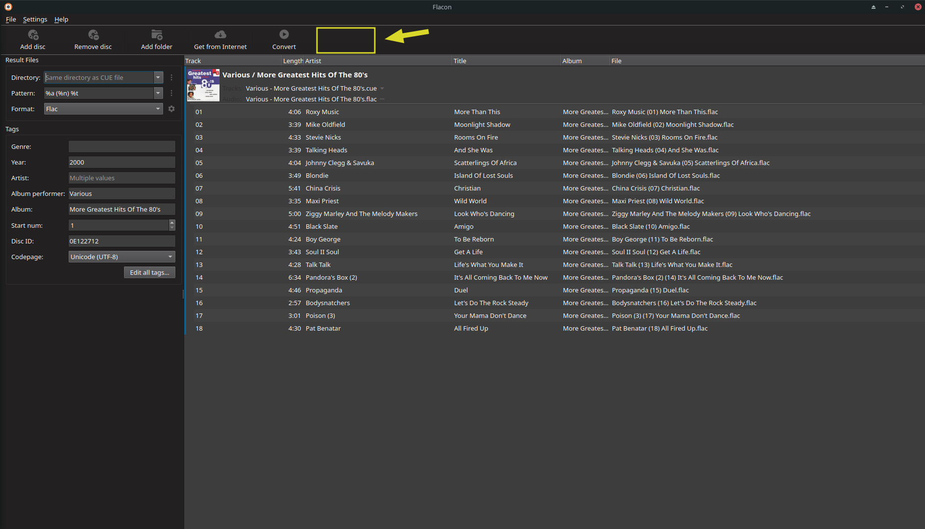Viewport: 925px width, 529px height.
Task: Expand the Tracks cue file chevron
Action: pyautogui.click(x=382, y=89)
